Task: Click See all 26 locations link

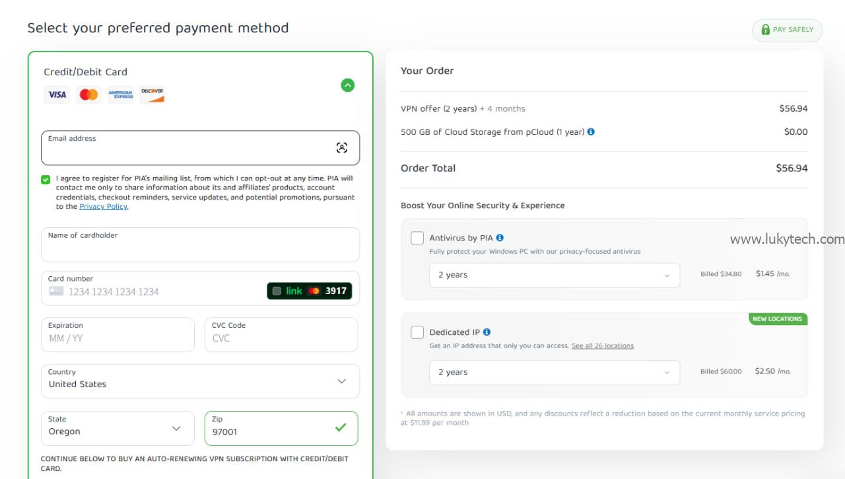Action: [602, 346]
